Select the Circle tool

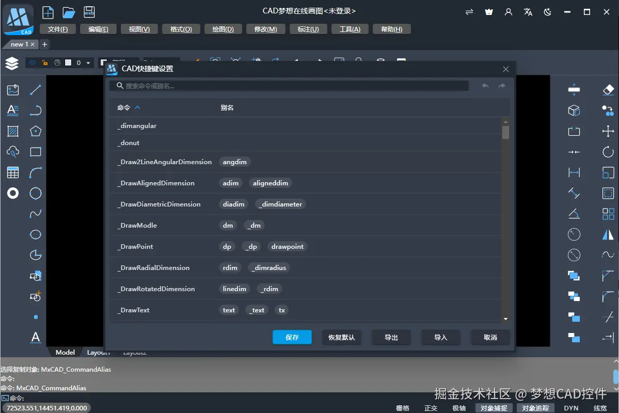[36, 193]
